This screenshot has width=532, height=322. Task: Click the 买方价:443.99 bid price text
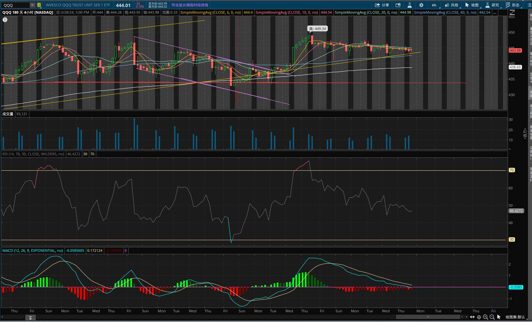[x=158, y=4]
